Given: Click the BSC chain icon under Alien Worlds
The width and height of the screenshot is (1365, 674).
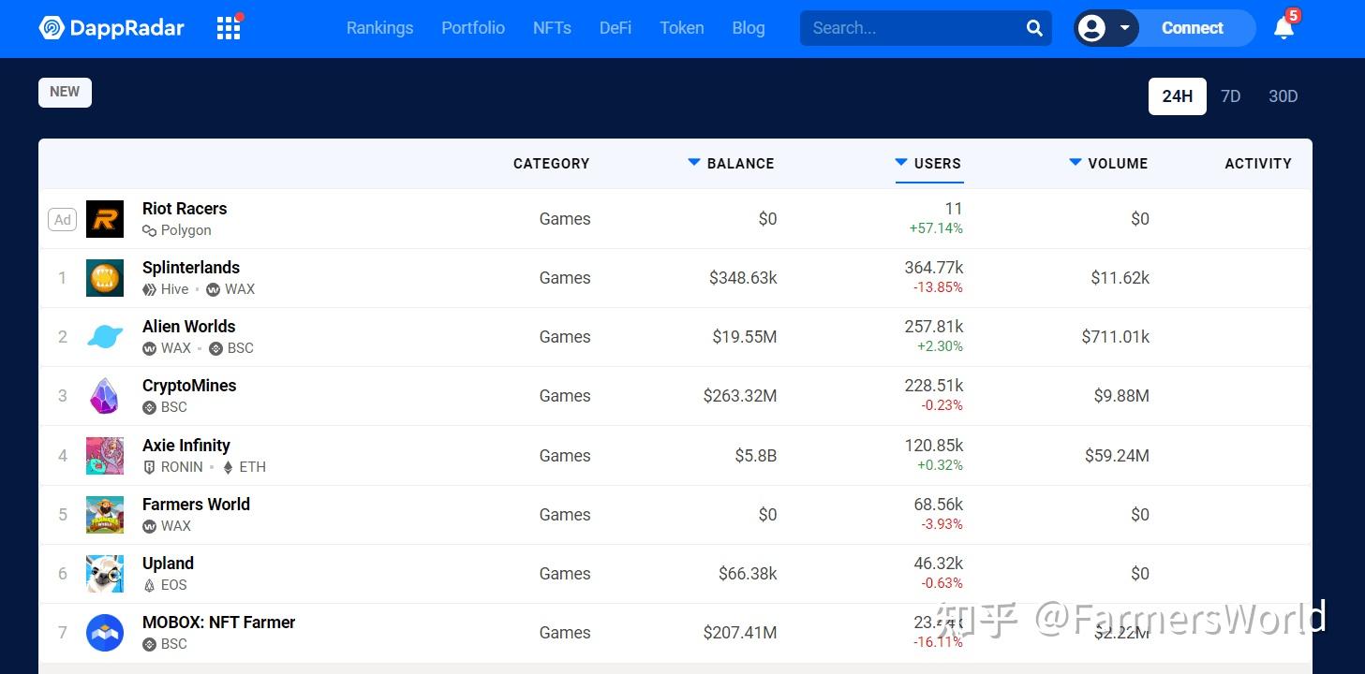Looking at the screenshot, I should pos(215,348).
